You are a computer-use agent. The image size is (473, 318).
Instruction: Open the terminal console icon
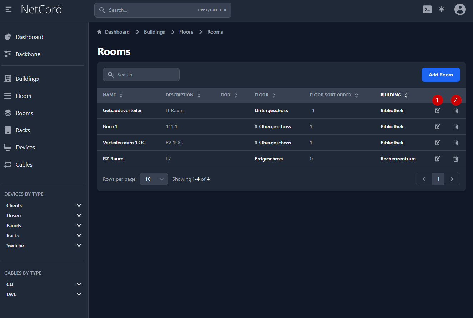click(x=427, y=9)
